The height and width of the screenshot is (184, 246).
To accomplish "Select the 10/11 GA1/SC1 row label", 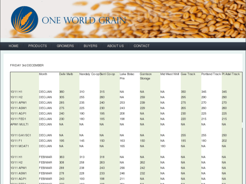I will 21,135.
